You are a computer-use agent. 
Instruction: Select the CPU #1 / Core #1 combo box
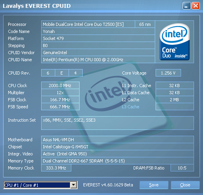[40, 185]
